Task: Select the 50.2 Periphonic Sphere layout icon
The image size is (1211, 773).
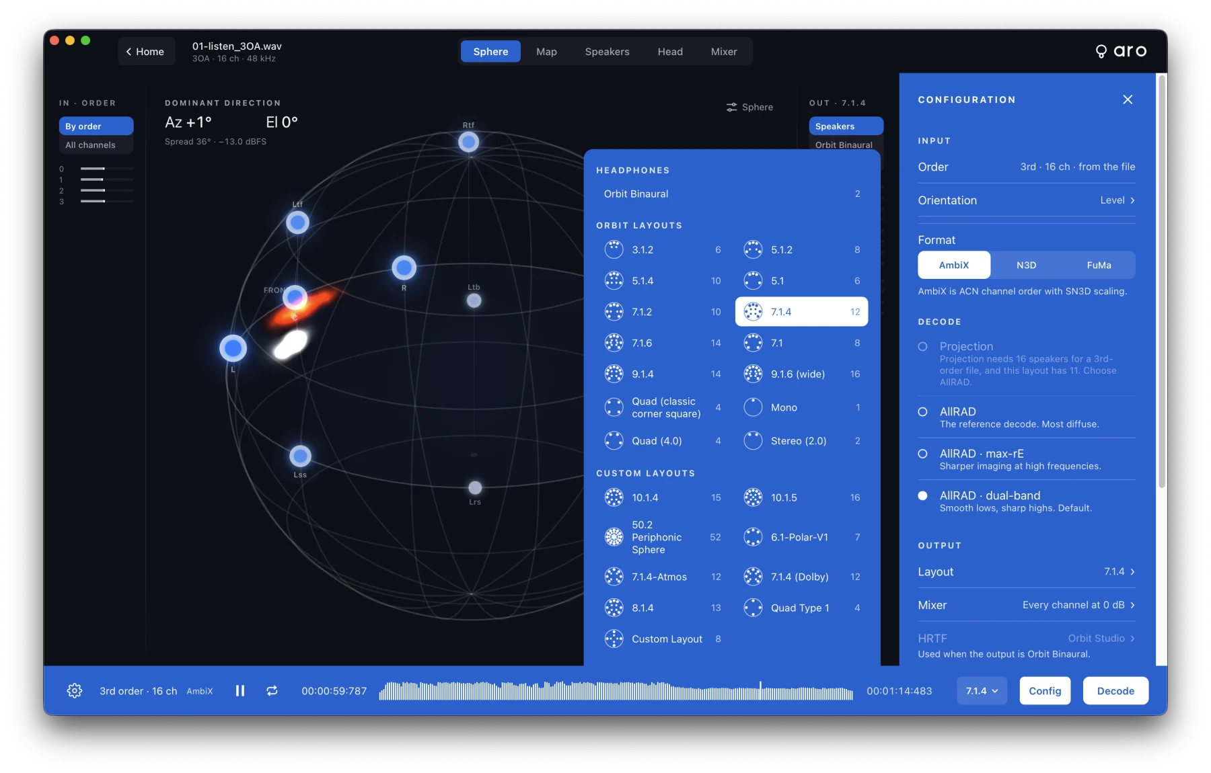Action: coord(614,537)
